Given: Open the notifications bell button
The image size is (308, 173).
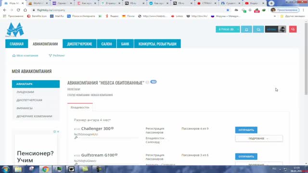Looking at the screenshot, I should point(246,29).
